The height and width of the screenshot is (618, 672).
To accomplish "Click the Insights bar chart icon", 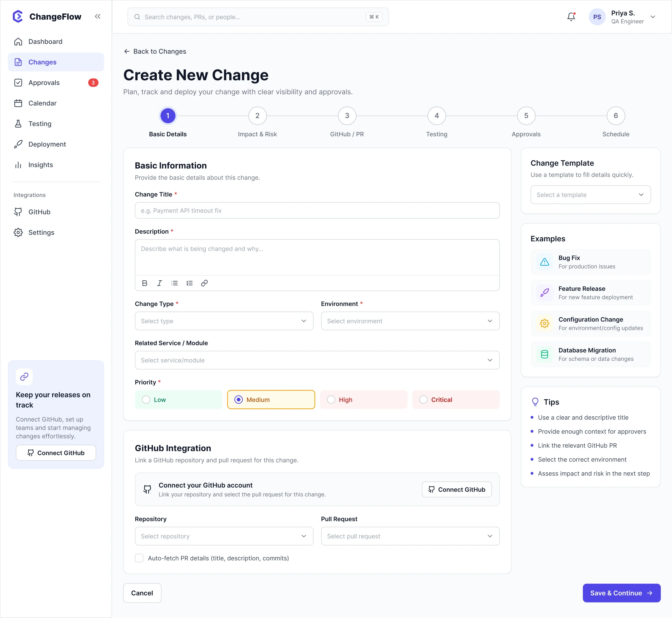I will (18, 165).
